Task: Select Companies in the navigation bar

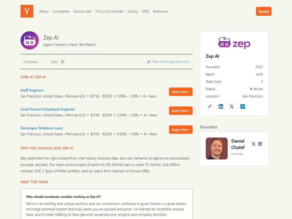Action: (61, 11)
